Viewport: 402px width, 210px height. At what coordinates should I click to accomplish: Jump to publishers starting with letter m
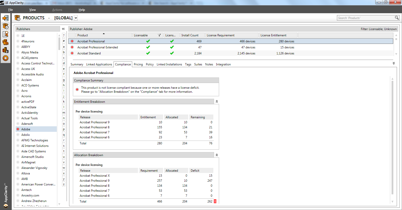pyautogui.click(x=64, y=113)
